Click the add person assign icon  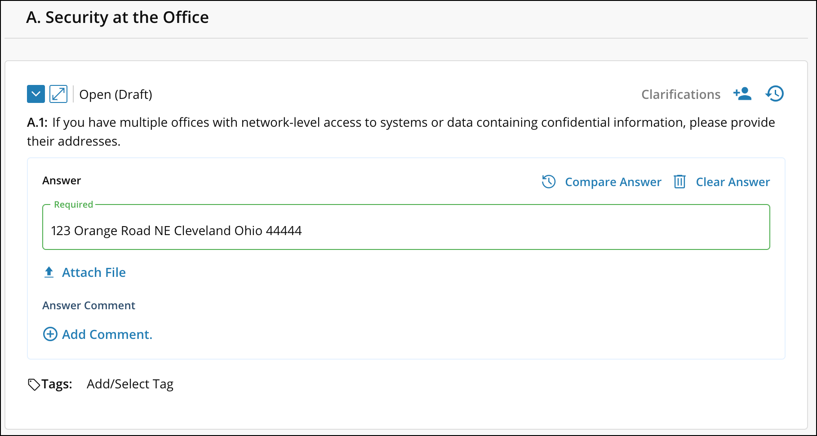(x=742, y=94)
